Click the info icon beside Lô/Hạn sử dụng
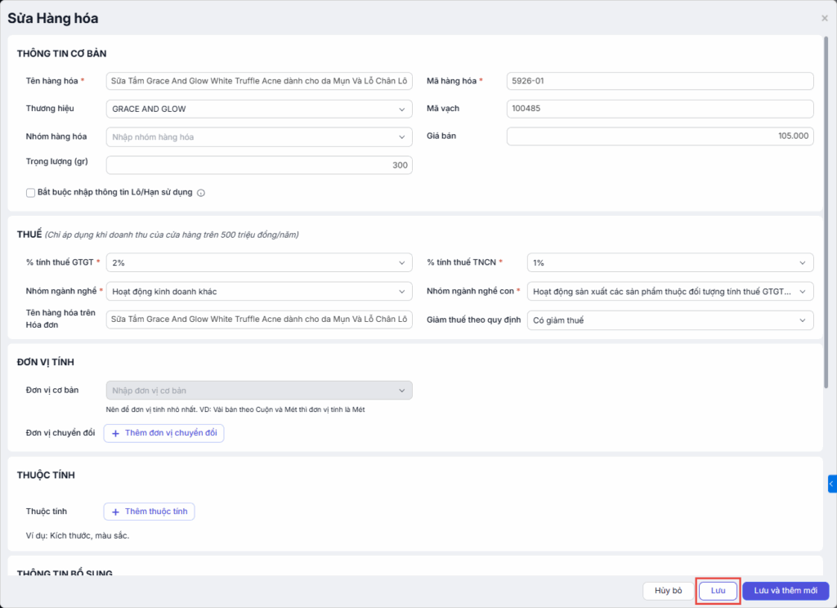Viewport: 837px width, 608px height. 201,194
